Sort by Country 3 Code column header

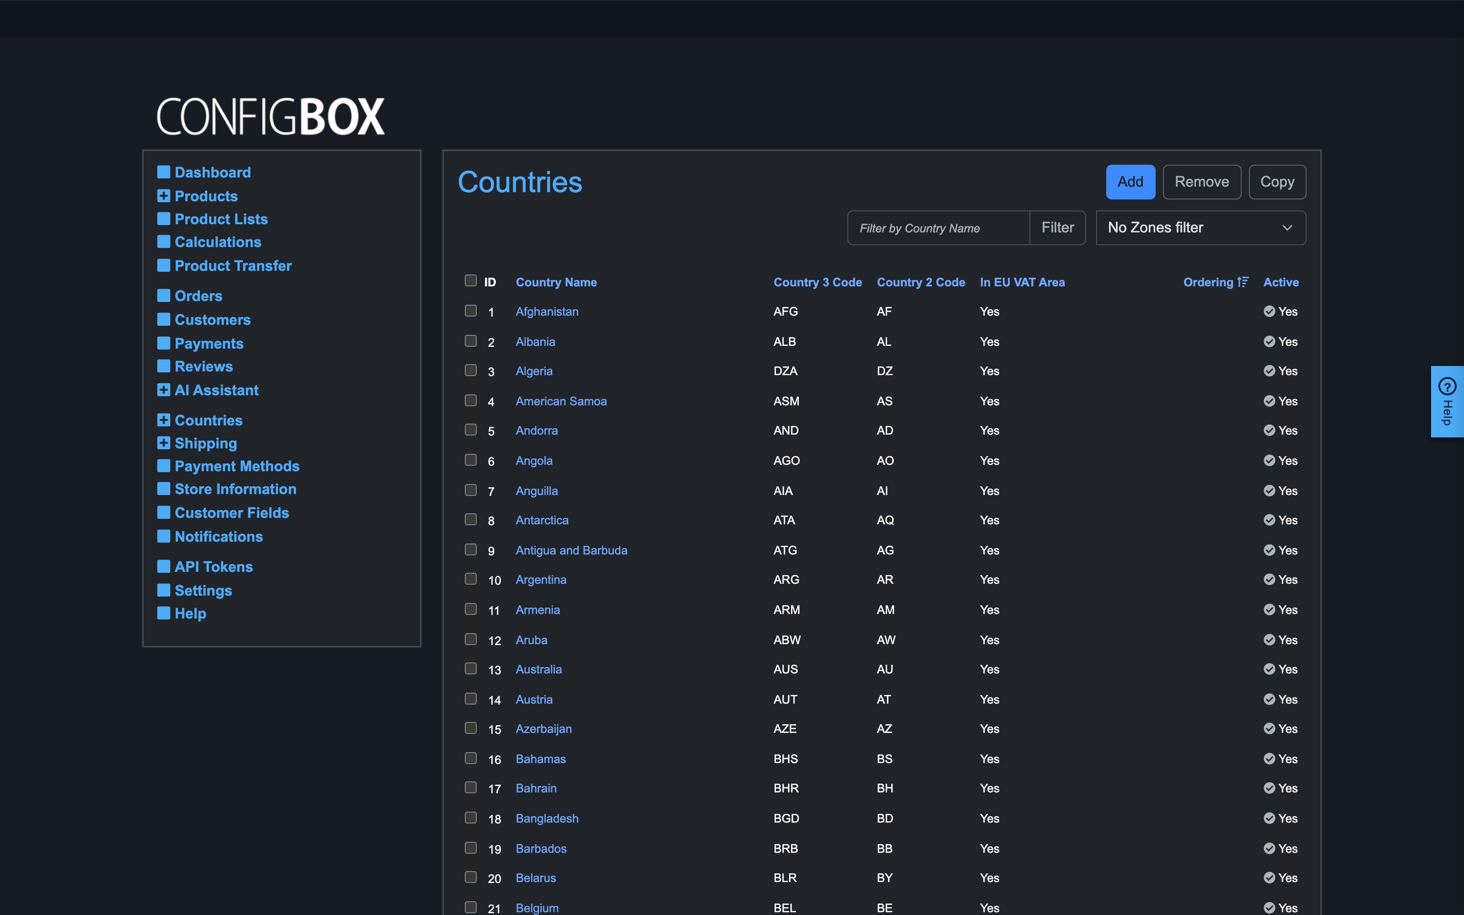click(x=817, y=282)
